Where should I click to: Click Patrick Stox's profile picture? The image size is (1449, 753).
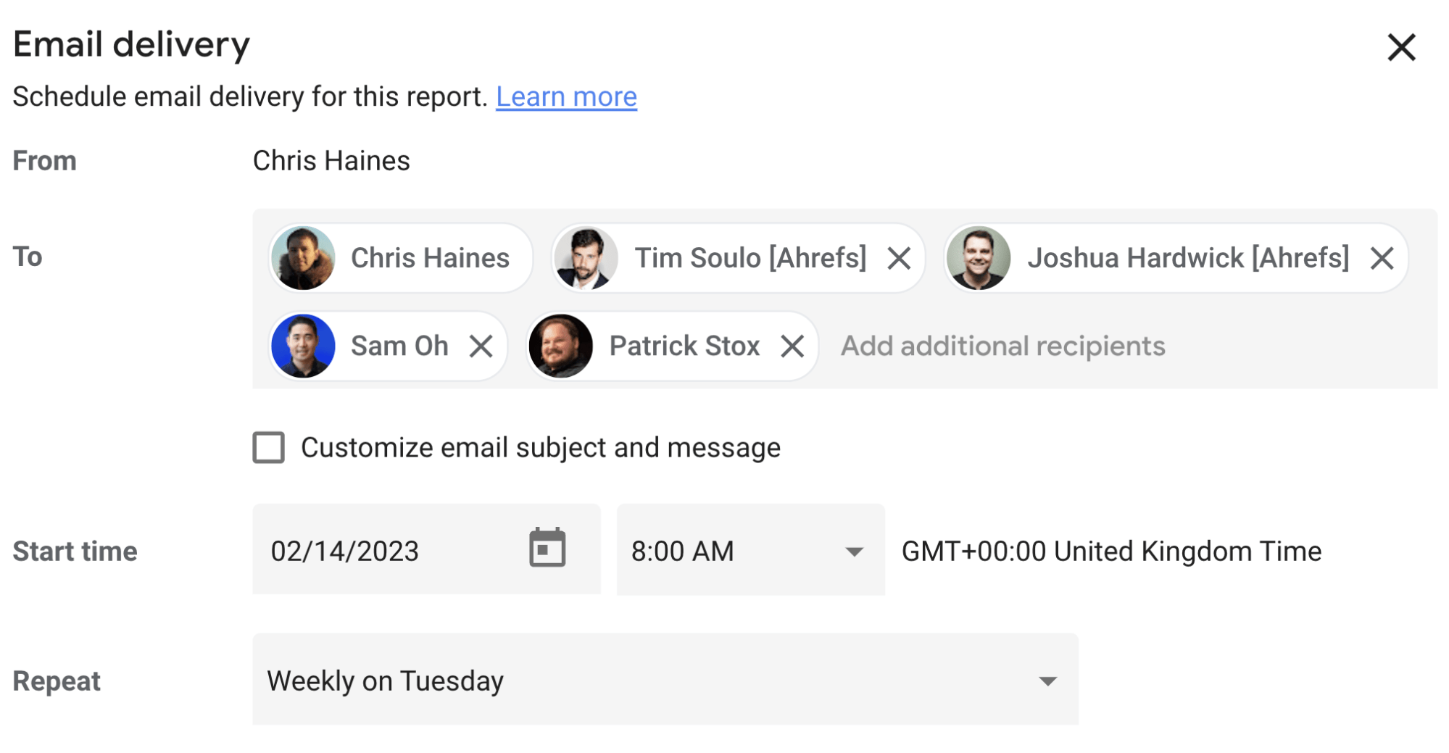point(560,346)
